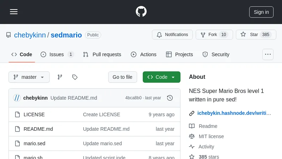This screenshot has height=159, width=282.
Task: Open the three-dots more tabs menu
Action: [x=268, y=54]
